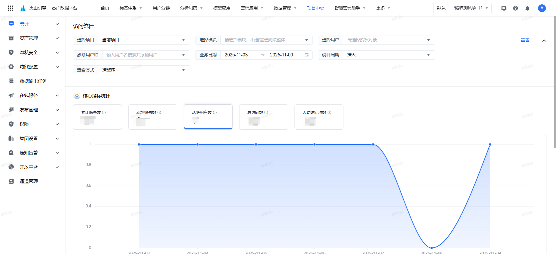Viewport: 556px width, 254px height.
Task: Collapse the filter panel with the chevron
Action: click(544, 41)
